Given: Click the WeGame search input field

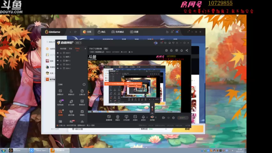Looking at the screenshot, I should tap(51, 42).
